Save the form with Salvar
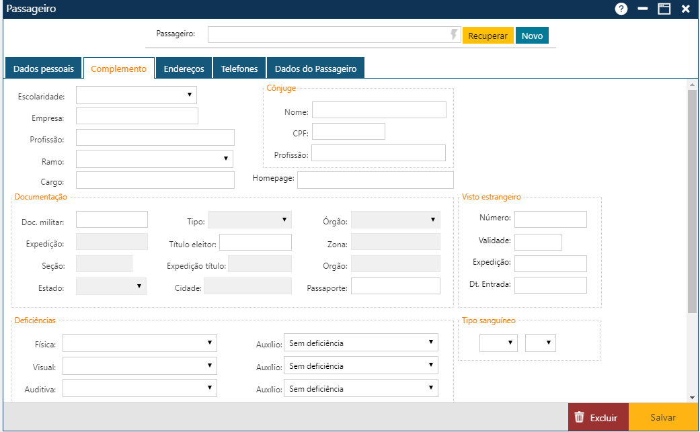The image size is (700, 432). pyautogui.click(x=662, y=417)
